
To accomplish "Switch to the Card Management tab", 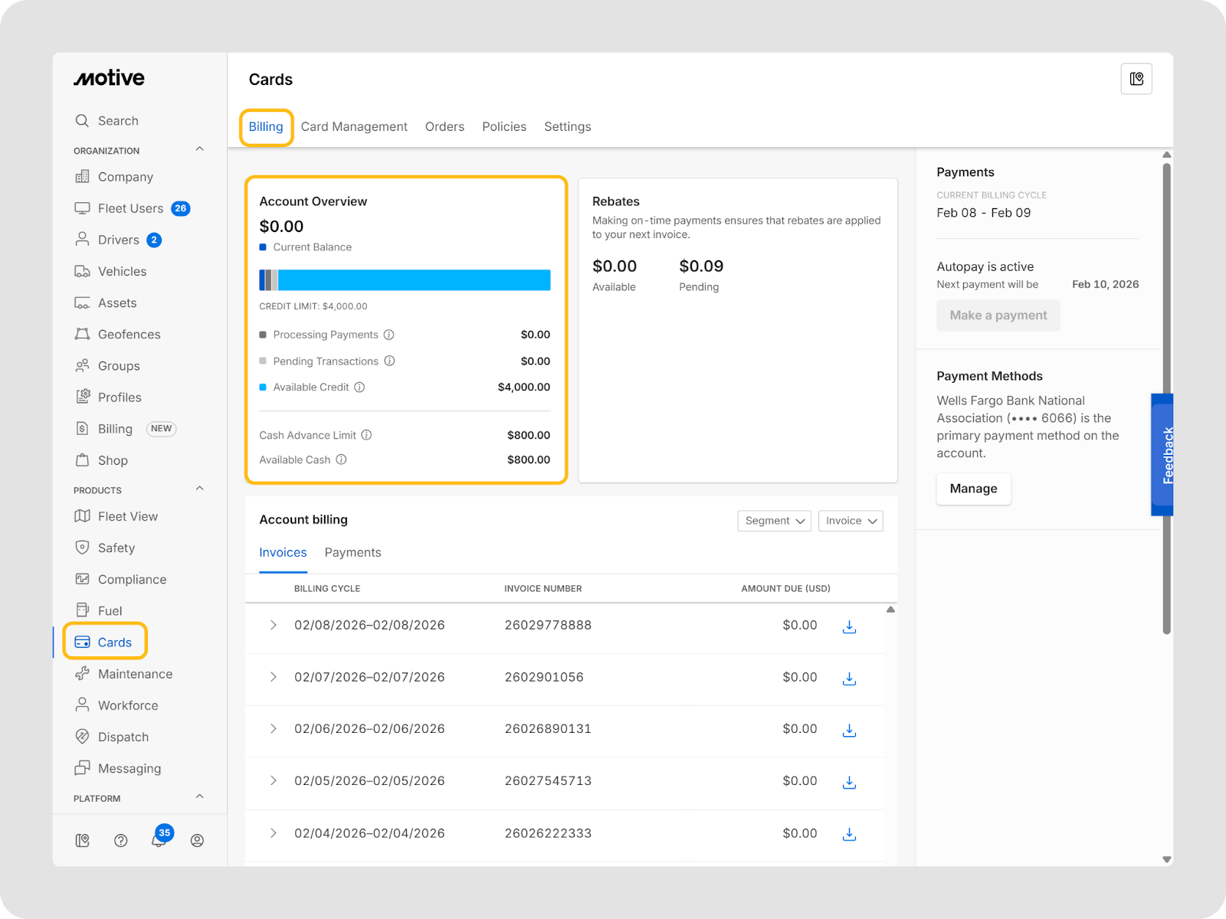I will [354, 127].
